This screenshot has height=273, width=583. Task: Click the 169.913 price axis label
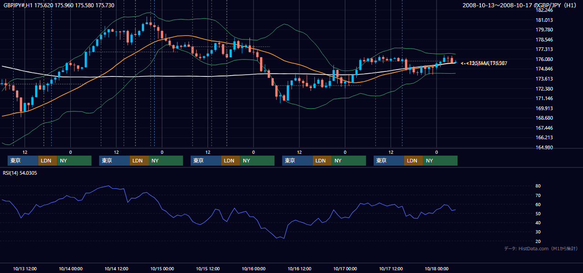544,109
